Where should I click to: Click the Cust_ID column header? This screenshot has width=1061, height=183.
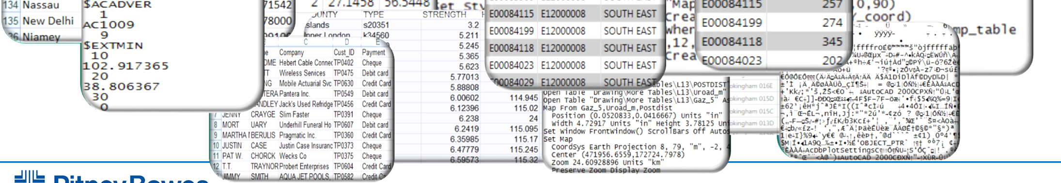pyautogui.click(x=344, y=52)
